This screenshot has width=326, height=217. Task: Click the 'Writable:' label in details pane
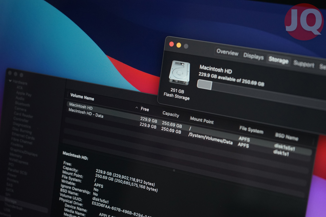[68, 182]
